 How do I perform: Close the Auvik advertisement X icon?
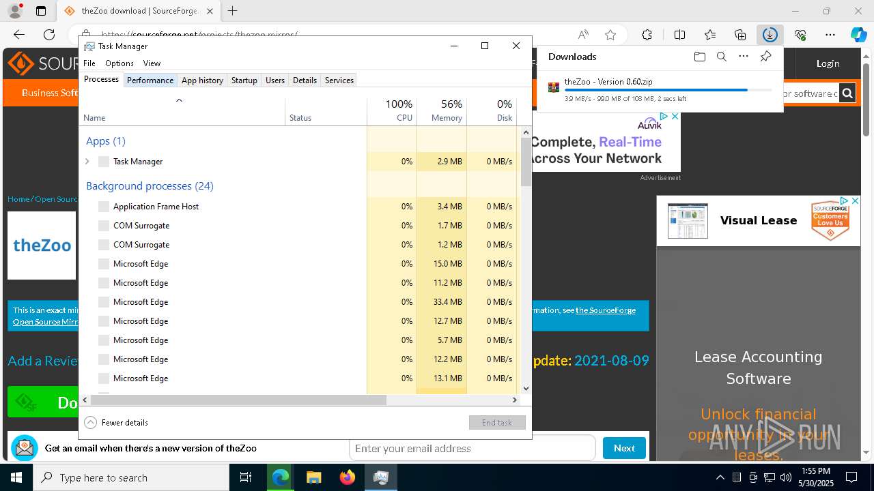click(675, 117)
